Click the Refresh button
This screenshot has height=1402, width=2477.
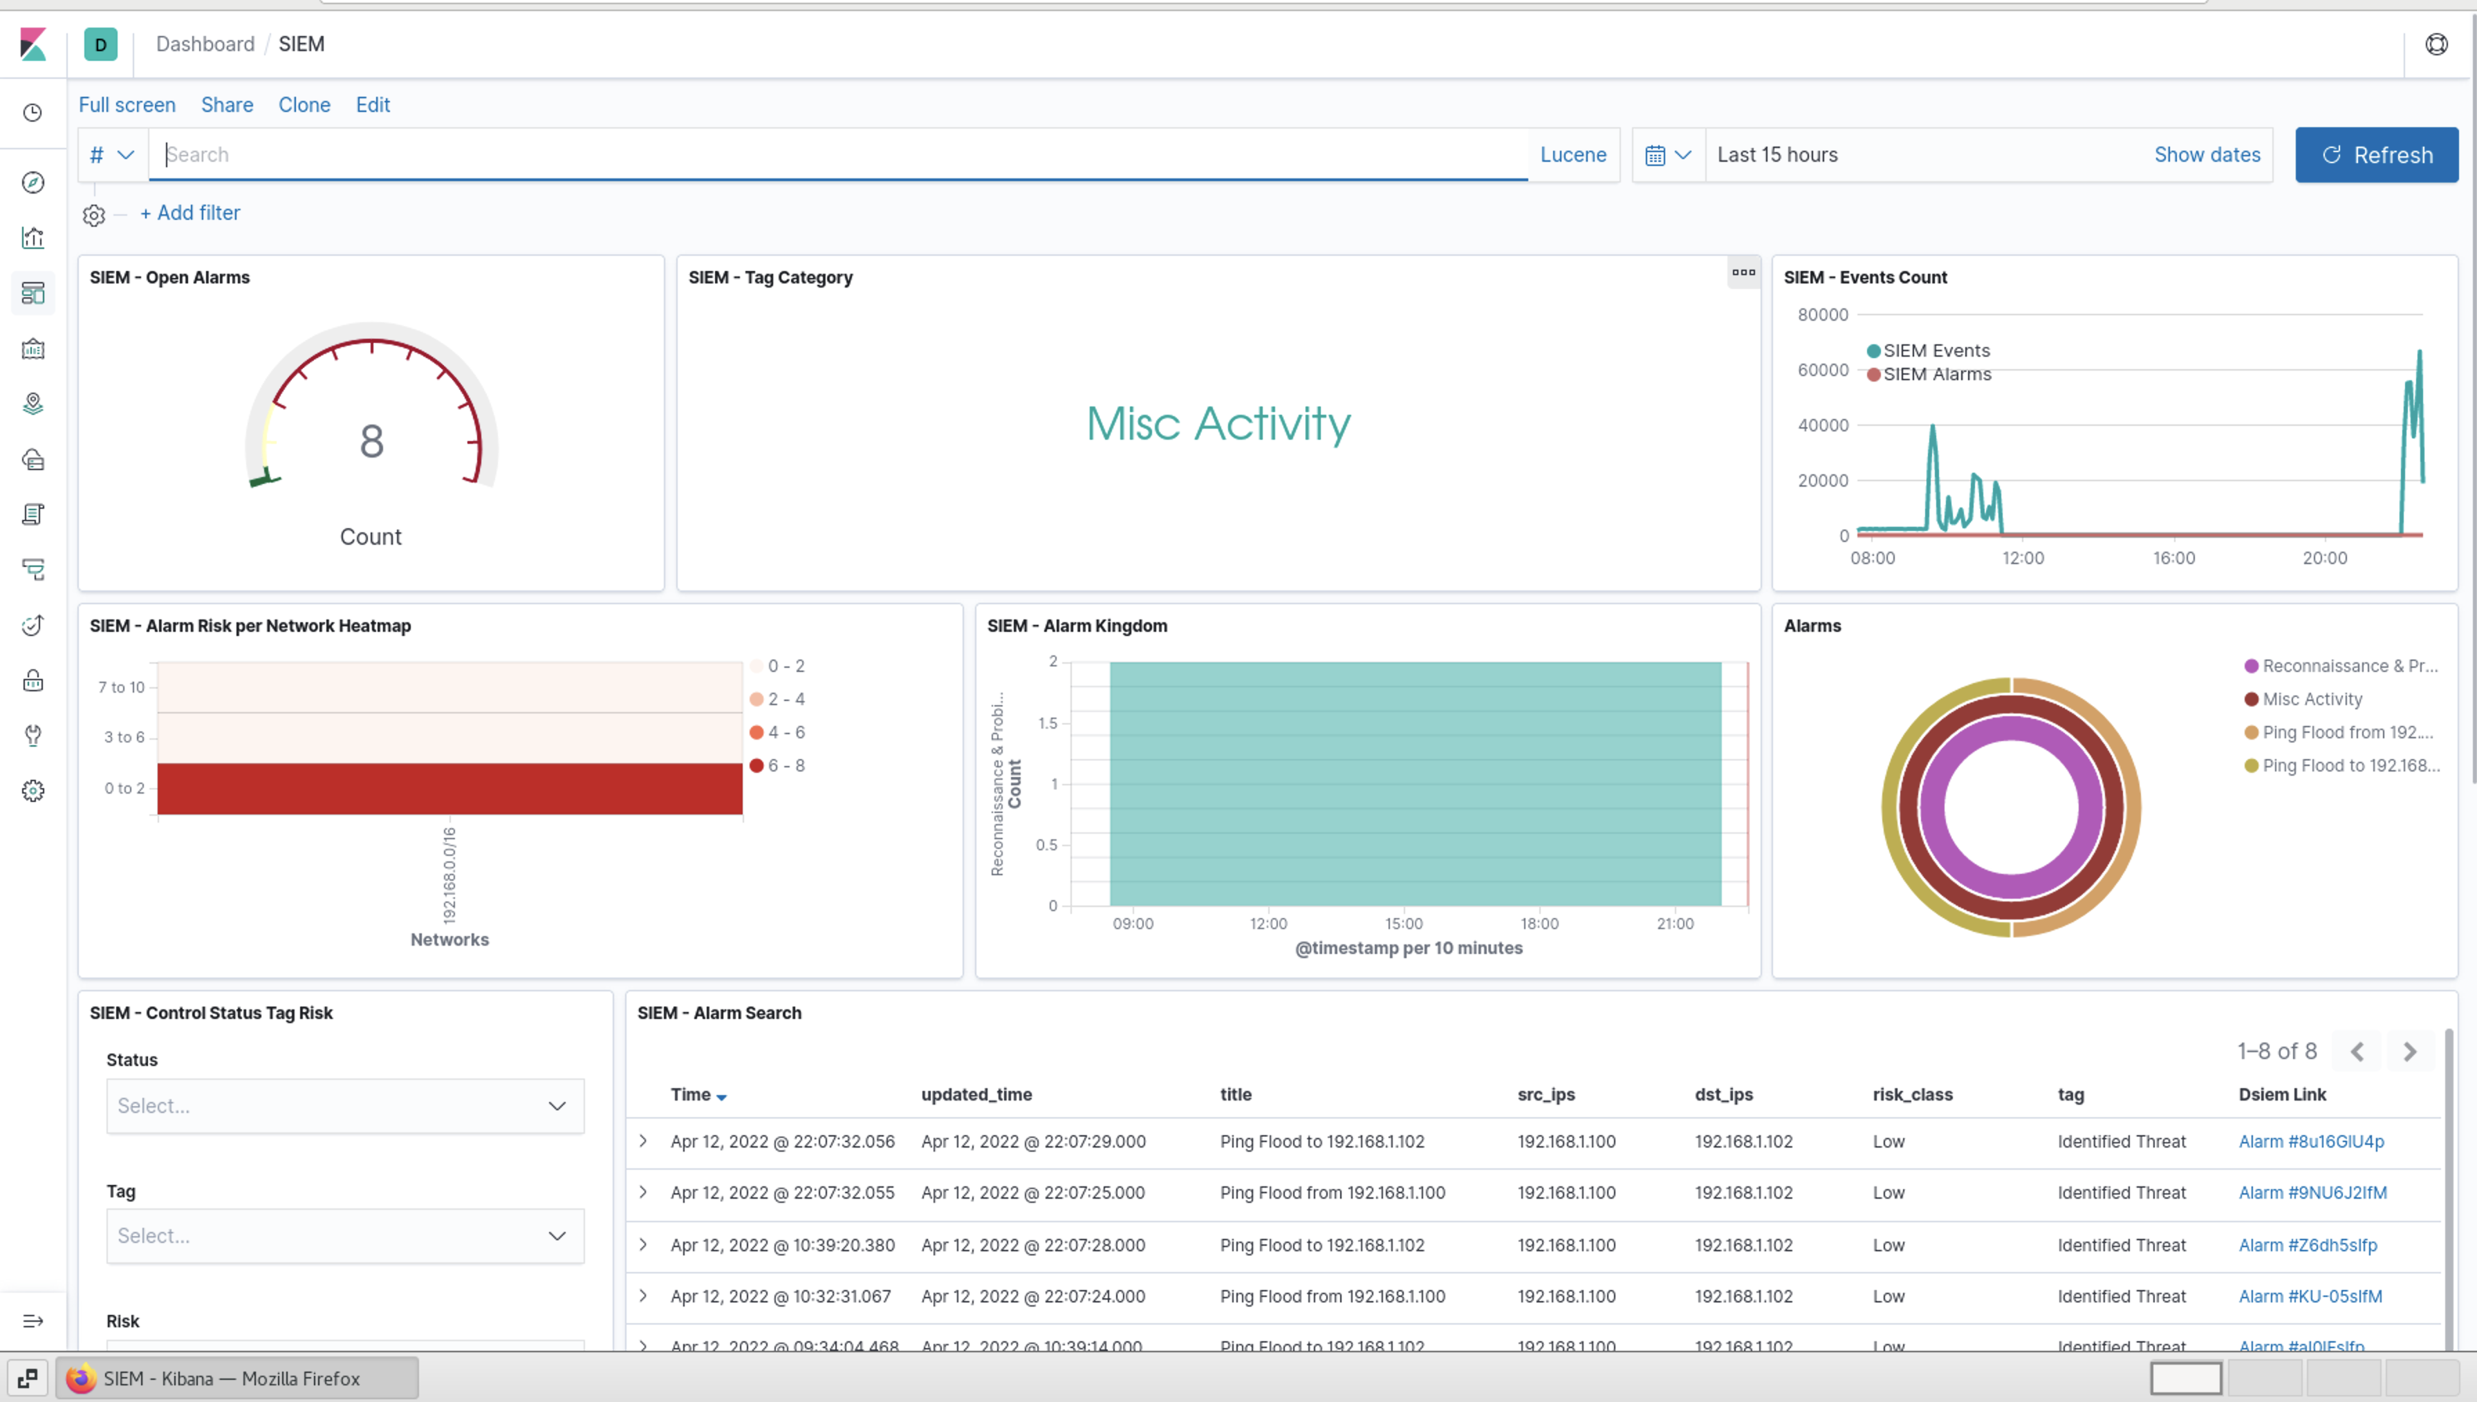pos(2376,155)
